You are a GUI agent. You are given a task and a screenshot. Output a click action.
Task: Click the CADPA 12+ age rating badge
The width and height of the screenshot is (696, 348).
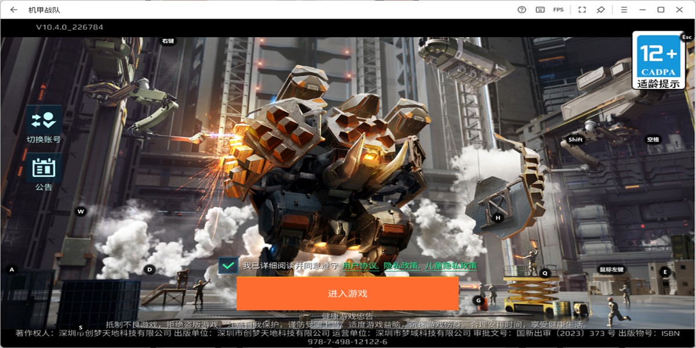(658, 61)
